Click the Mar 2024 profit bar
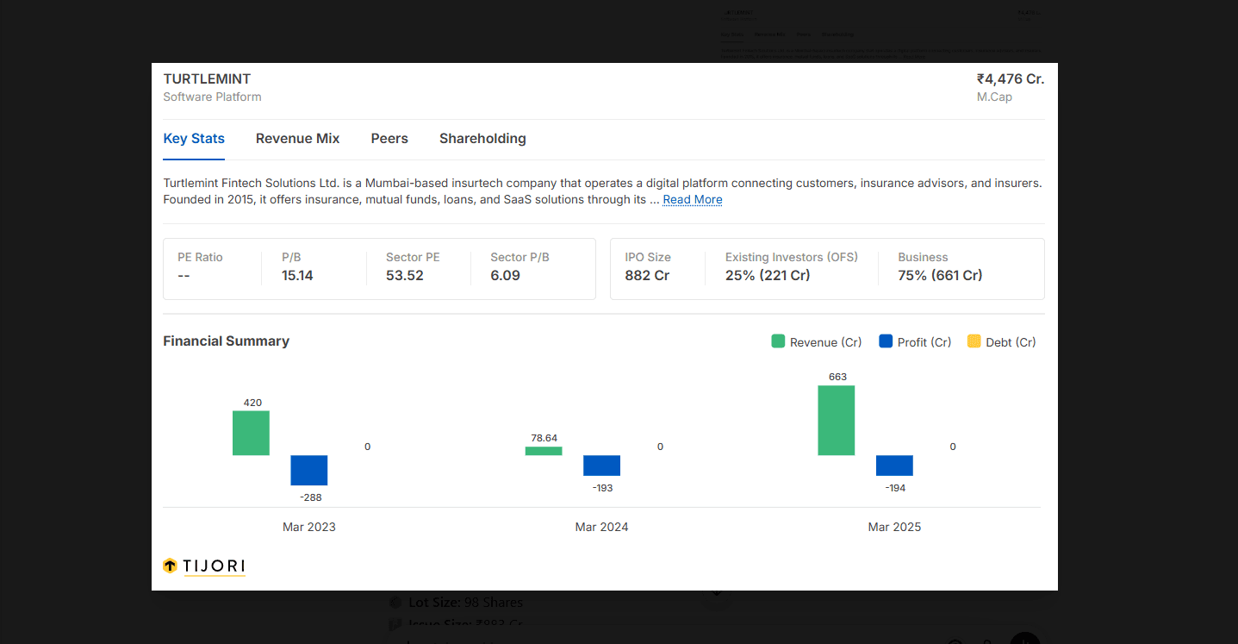The height and width of the screenshot is (644, 1238). pyautogui.click(x=601, y=466)
